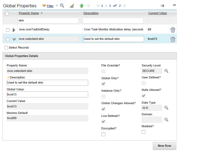The height and width of the screenshot is (156, 197).
Task: Click the File Override? checkbox
Action: 103,71
